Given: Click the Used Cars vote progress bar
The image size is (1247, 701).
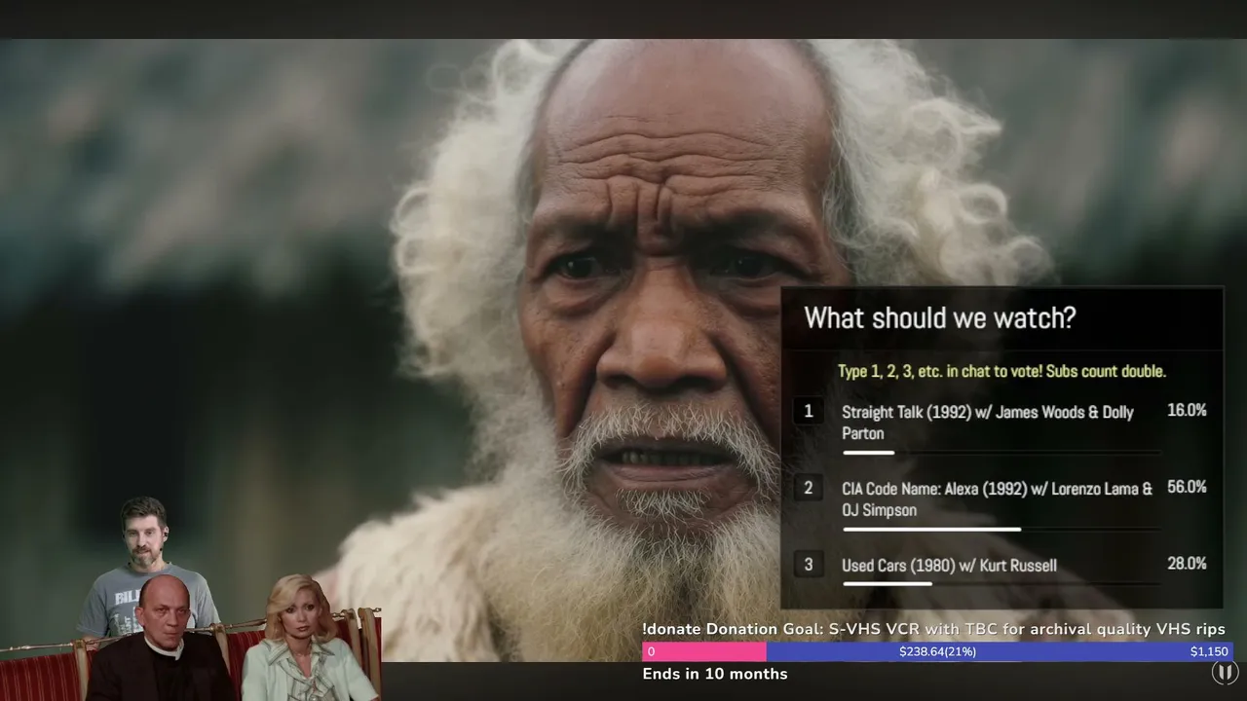Looking at the screenshot, I should coord(1001,584).
